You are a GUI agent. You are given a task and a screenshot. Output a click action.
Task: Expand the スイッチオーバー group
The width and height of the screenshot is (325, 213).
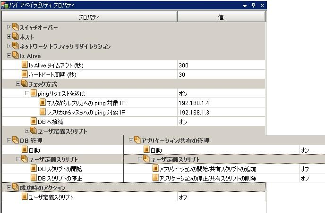click(9, 27)
